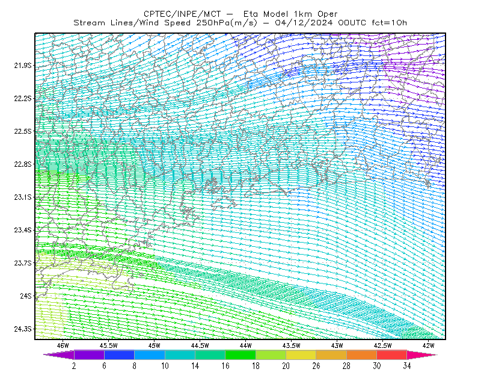This screenshot has width=481, height=372.
Task: Click longitude label 42W
Action: (428, 346)
